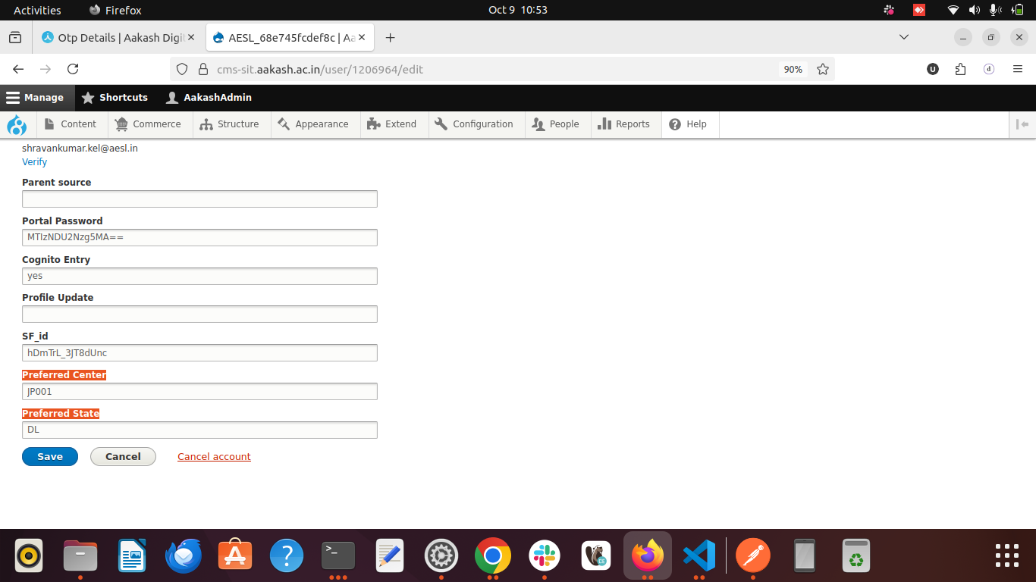
Task: Open the Firefox application hamburger menu
Action: pyautogui.click(x=1018, y=69)
